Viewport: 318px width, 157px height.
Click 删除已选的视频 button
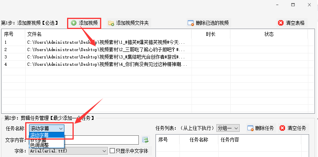pos(209,23)
